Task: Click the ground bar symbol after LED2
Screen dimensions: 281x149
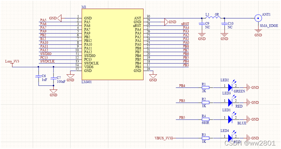Action: point(249,88)
